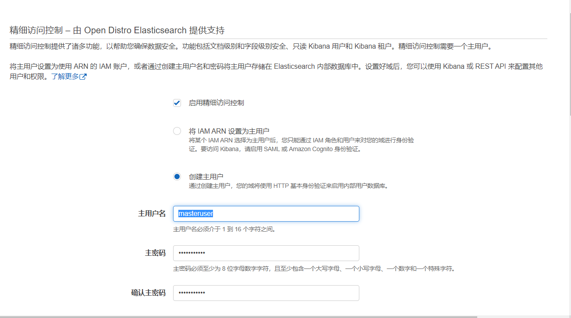The width and height of the screenshot is (571, 318).
Task: Click the 主密码 field label
Action: click(156, 253)
